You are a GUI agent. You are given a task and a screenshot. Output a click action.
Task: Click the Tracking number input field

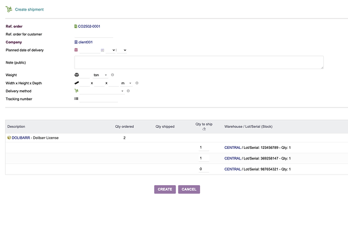click(x=99, y=99)
